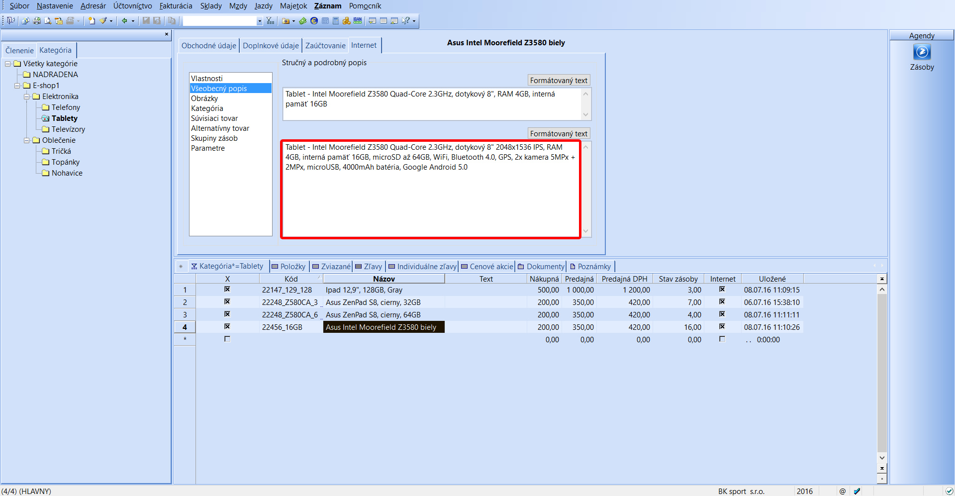
Task: Open the toolbar combo box dropdown arrow
Action: coord(260,21)
